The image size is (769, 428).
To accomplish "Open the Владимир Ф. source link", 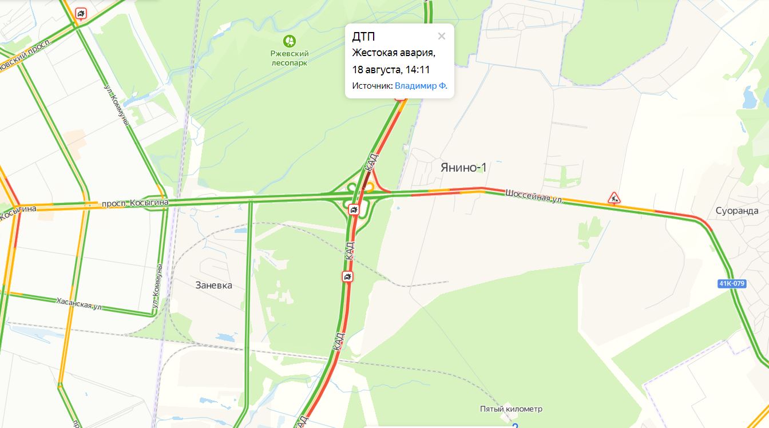I will click(x=421, y=86).
